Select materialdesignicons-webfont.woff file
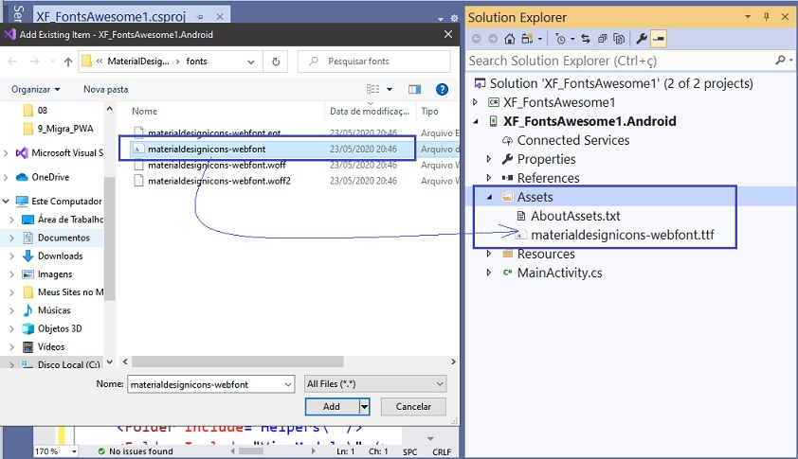Image resolution: width=798 pixels, height=459 pixels. tap(217, 166)
